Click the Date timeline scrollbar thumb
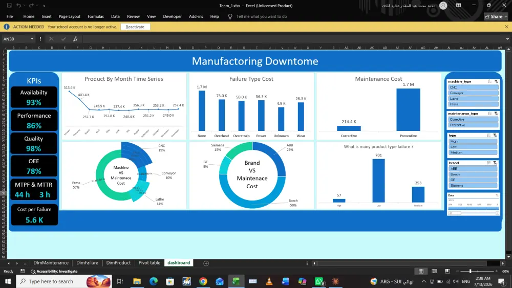This screenshot has height=288, width=512. pyautogui.click(x=457, y=213)
